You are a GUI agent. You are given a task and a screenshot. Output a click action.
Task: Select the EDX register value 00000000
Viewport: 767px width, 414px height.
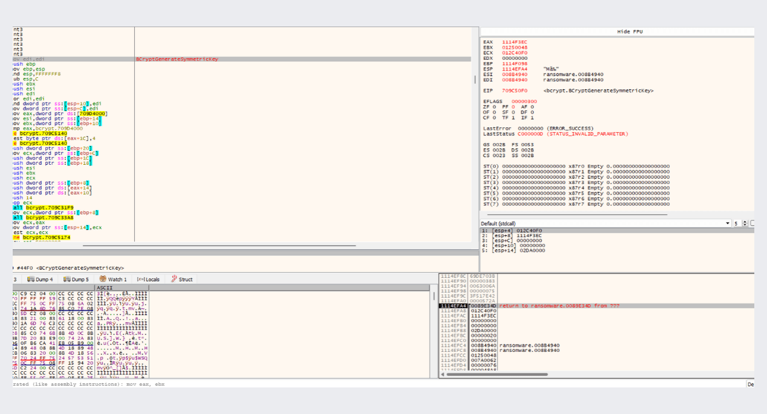point(514,58)
